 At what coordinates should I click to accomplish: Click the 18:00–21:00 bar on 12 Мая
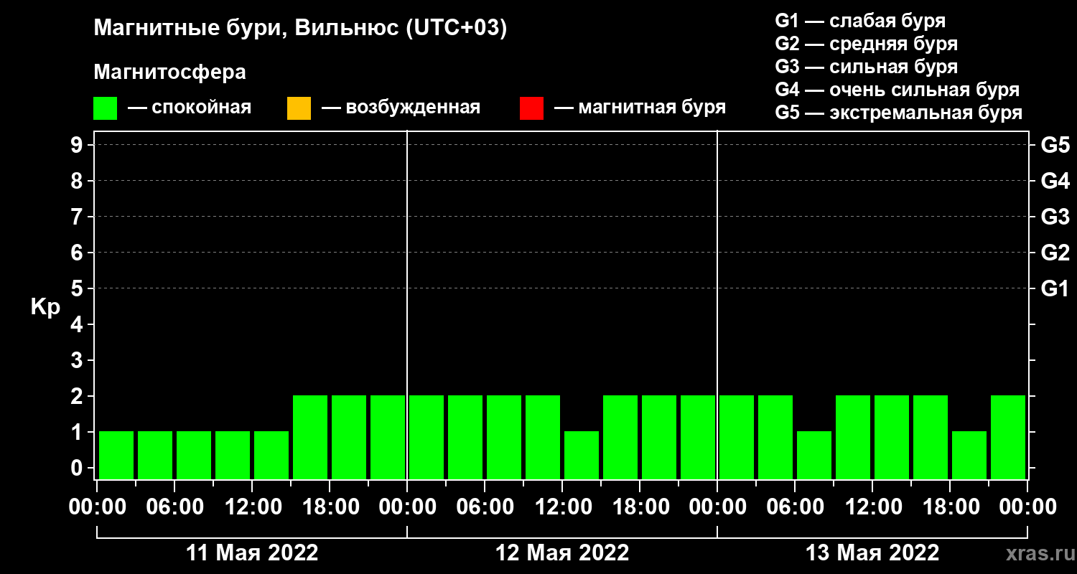coord(659,437)
